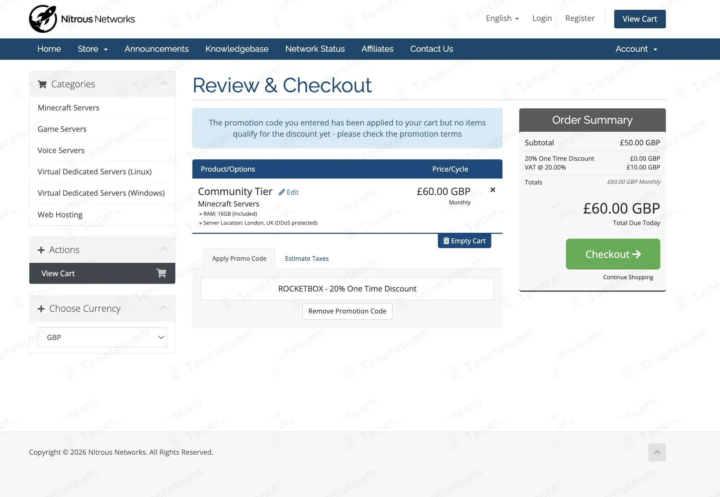This screenshot has height=497, width=720.
Task: Select the Apply Promo Code tab
Action: 239,258
